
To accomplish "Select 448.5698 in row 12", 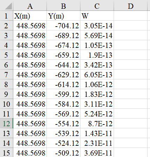I will click(x=30, y=123).
